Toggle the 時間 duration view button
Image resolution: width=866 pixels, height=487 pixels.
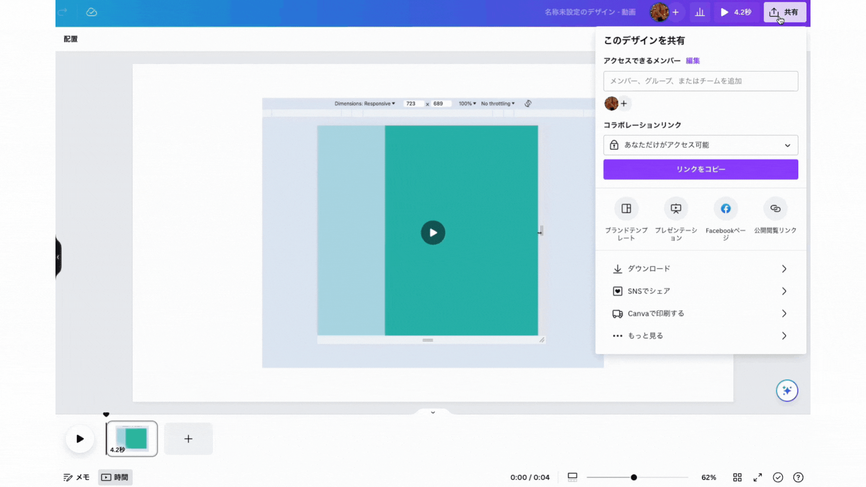115,477
